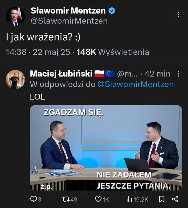
Task: Open Sławomir Mentzen display name
Action: coord(68,11)
